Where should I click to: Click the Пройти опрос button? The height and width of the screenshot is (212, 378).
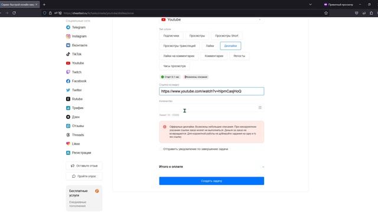[x=84, y=176]
